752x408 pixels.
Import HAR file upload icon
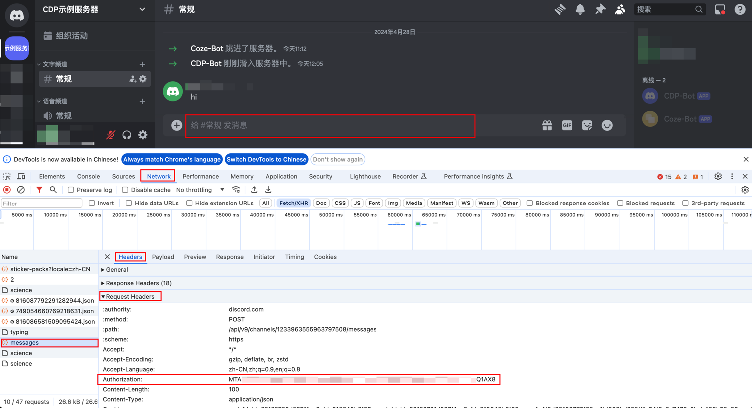(254, 190)
